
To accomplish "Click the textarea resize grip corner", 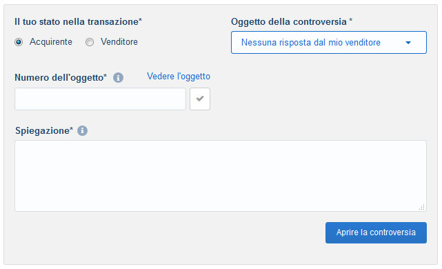I will click(422, 207).
